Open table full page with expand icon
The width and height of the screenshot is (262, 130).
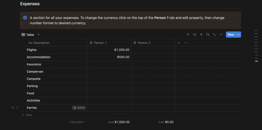(x=214, y=35)
